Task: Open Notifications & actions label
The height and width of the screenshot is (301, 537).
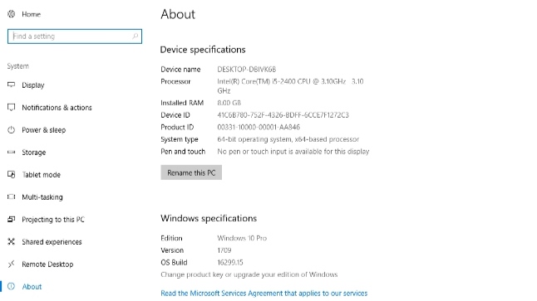Action: coord(57,108)
